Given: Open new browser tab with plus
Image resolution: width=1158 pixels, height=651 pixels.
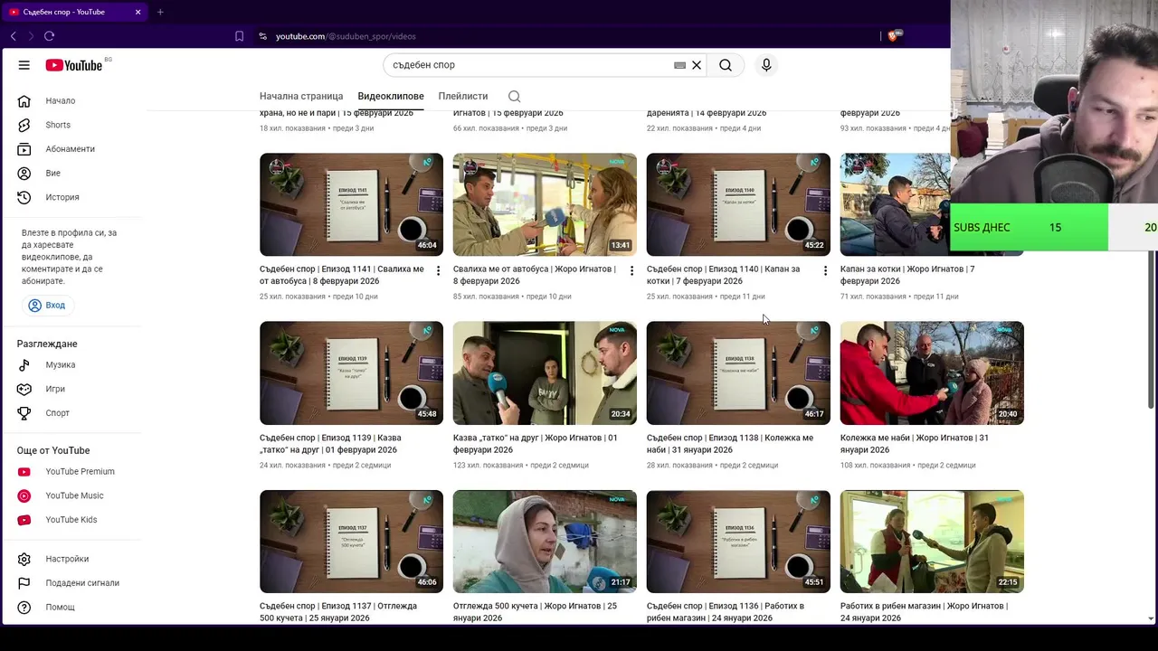Looking at the screenshot, I should pos(160,12).
